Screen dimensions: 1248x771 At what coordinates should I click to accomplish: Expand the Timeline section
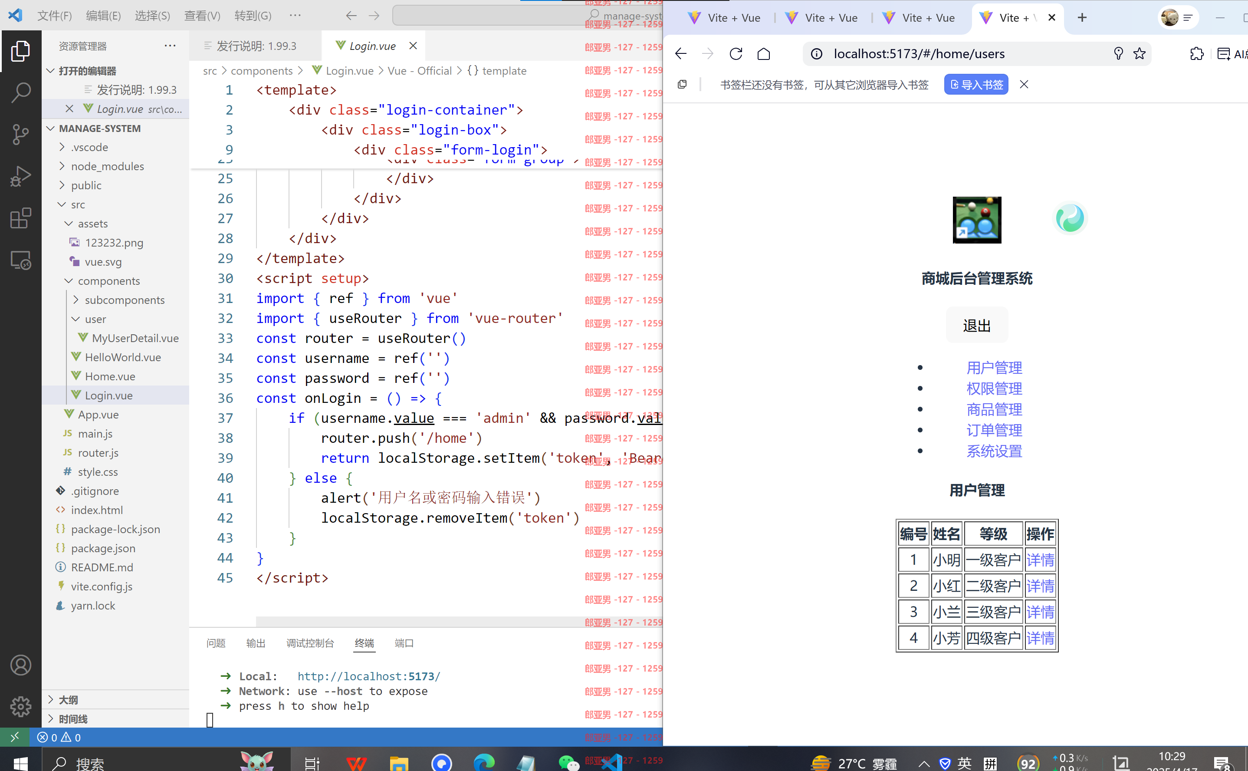pos(51,718)
